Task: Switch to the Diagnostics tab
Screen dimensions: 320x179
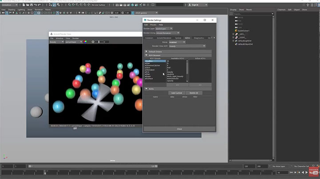Action: (x=199, y=38)
